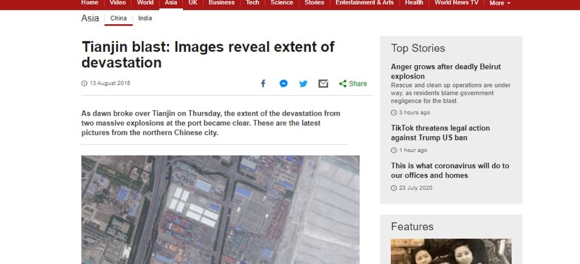This screenshot has height=264, width=580.
Task: Select Asia in the navigation bar
Action: 171,2
